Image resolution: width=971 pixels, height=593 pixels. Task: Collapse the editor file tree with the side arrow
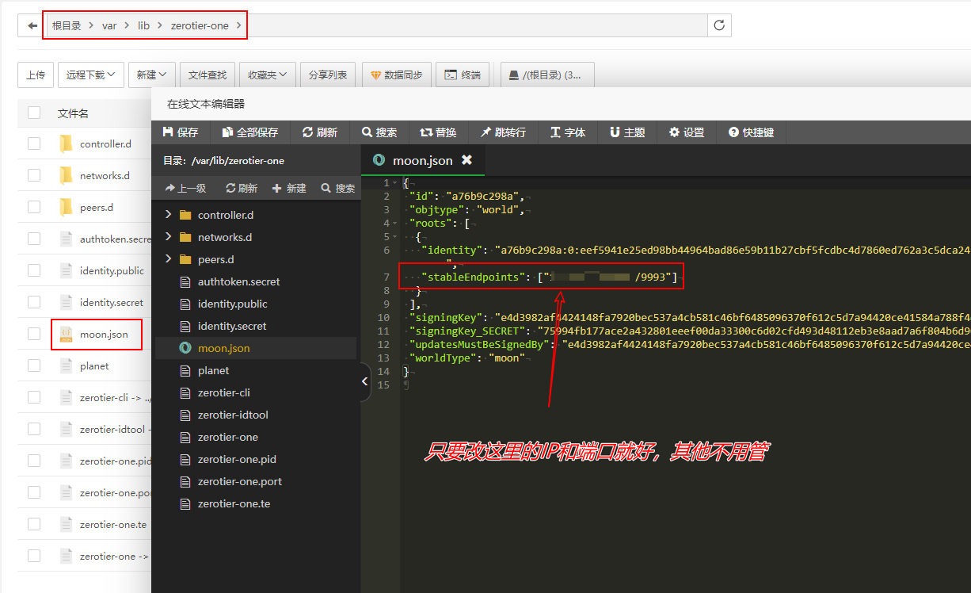click(x=364, y=381)
